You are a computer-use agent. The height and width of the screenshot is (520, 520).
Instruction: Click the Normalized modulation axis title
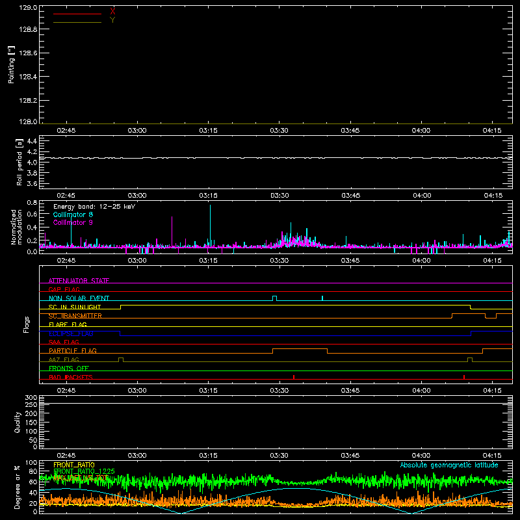tap(16, 227)
